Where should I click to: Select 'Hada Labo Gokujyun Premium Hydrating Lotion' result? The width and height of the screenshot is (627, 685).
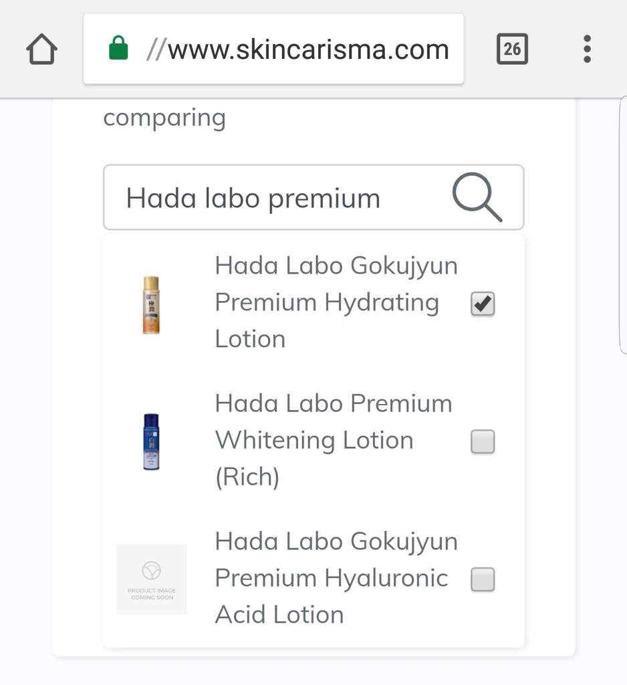point(336,302)
